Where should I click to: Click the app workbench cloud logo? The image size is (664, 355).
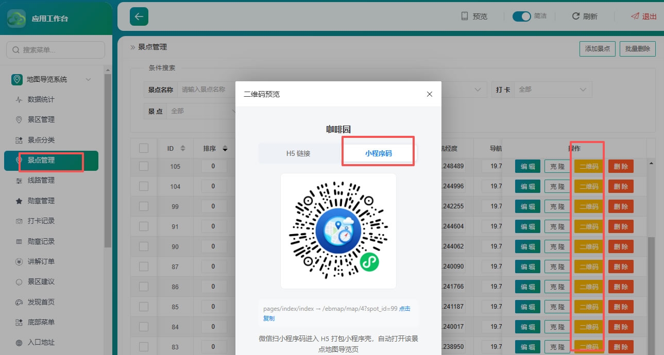click(x=16, y=19)
